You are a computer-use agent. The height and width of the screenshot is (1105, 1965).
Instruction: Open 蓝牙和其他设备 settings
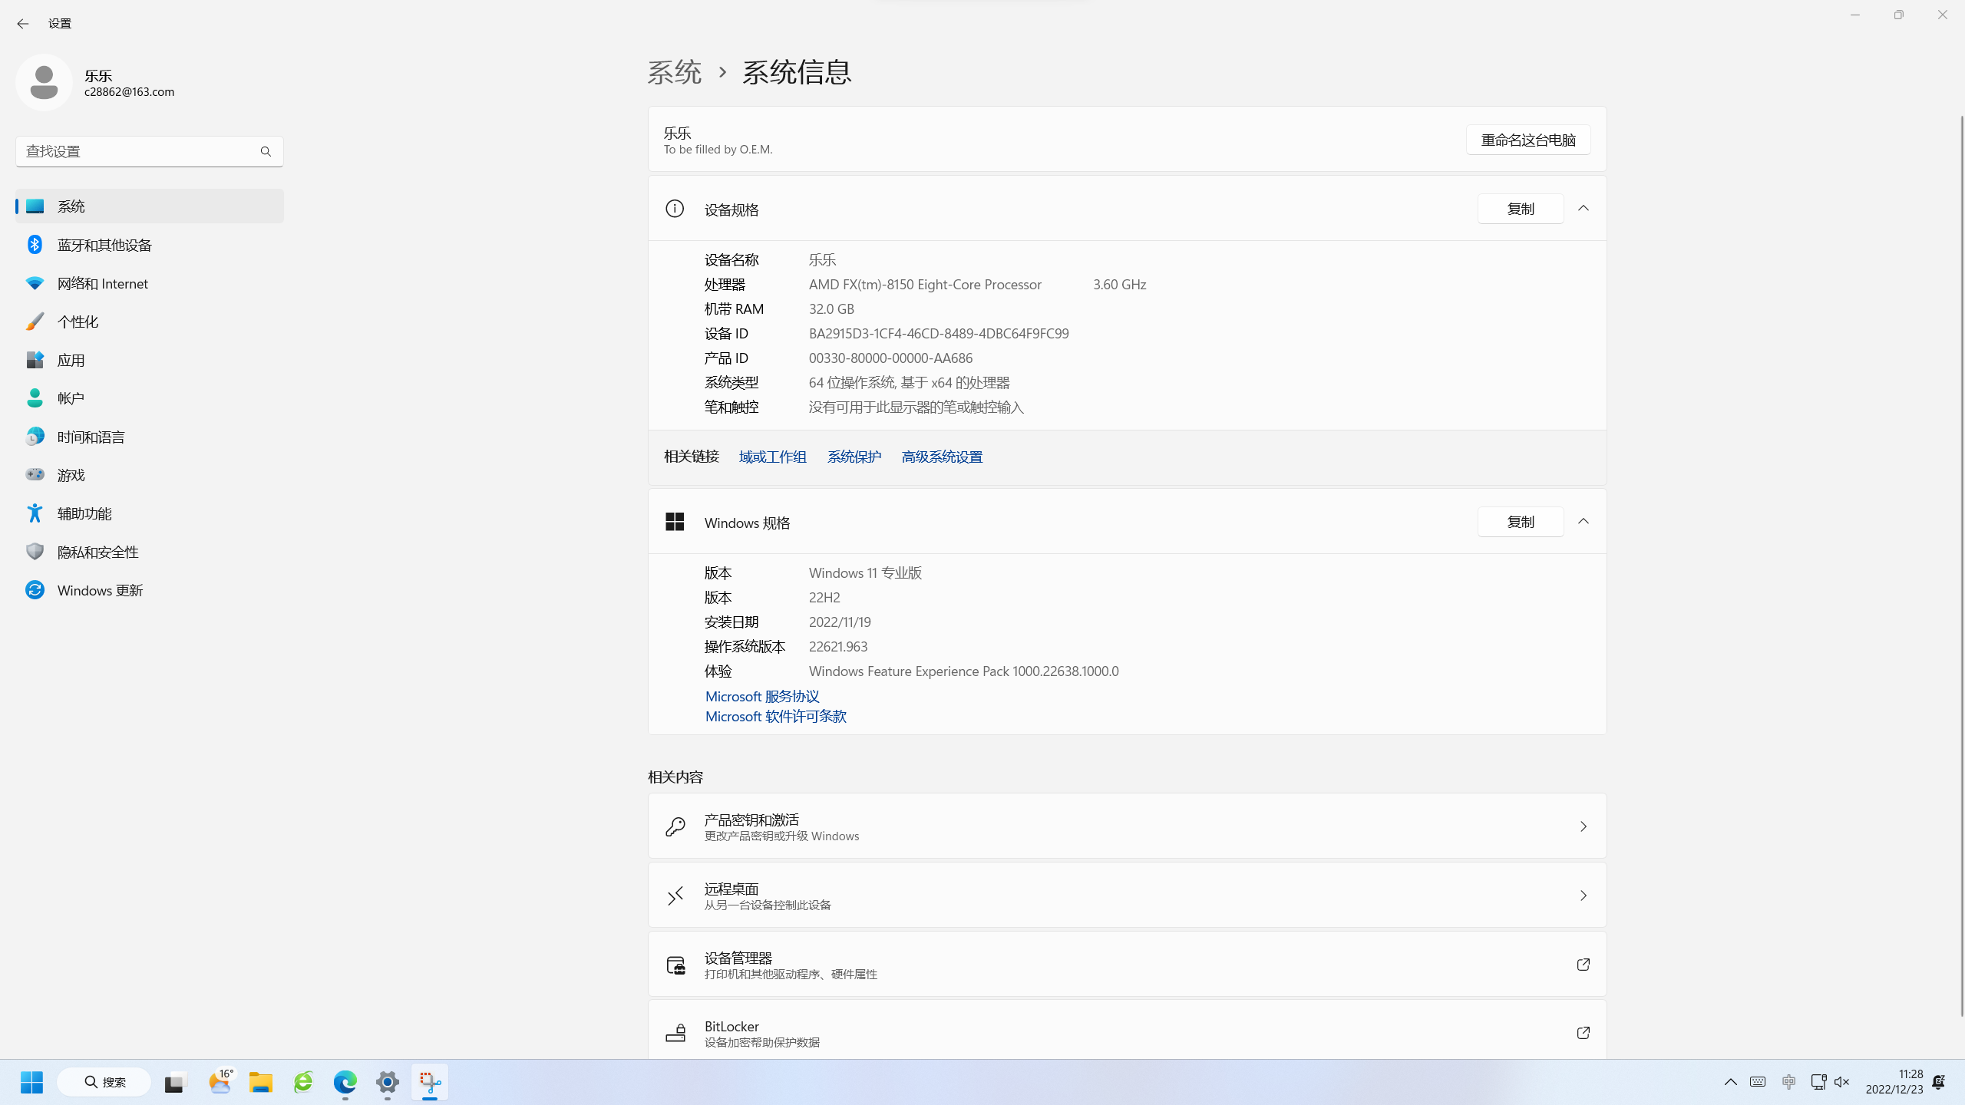[150, 245]
